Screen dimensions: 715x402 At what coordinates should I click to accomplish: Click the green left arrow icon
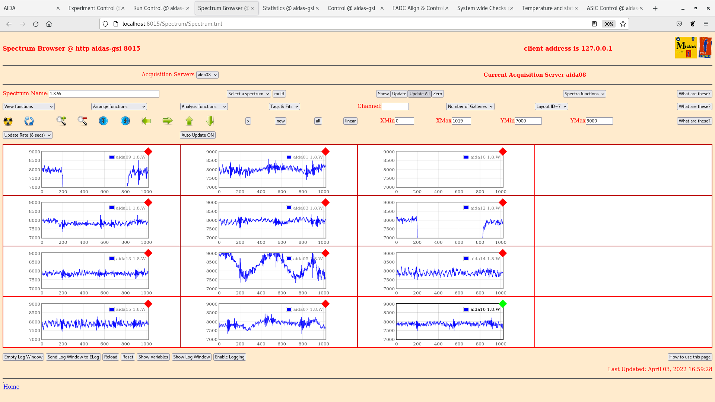coord(146,121)
